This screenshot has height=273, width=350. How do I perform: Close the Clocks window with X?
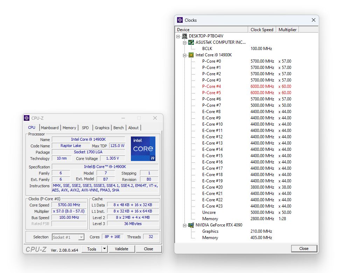(313, 20)
